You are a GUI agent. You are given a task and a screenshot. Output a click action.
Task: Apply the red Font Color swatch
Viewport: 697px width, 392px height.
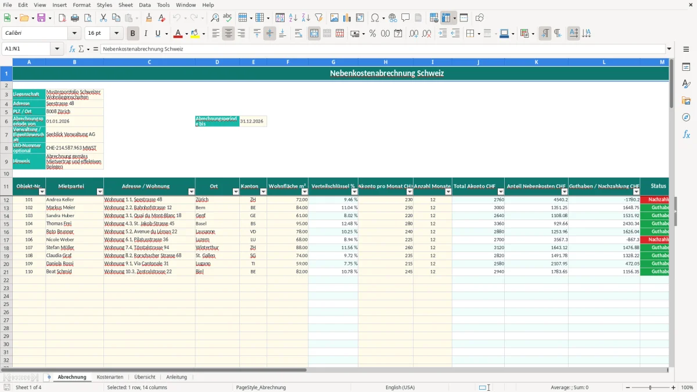pos(178,34)
